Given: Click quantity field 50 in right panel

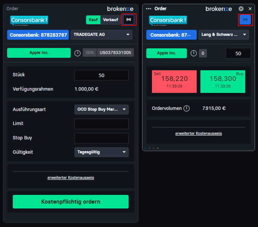Looking at the screenshot, I should point(238,53).
